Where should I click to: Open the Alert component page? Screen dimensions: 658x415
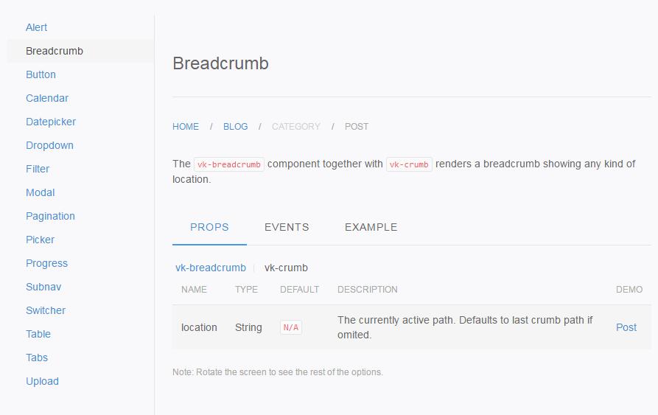36,27
